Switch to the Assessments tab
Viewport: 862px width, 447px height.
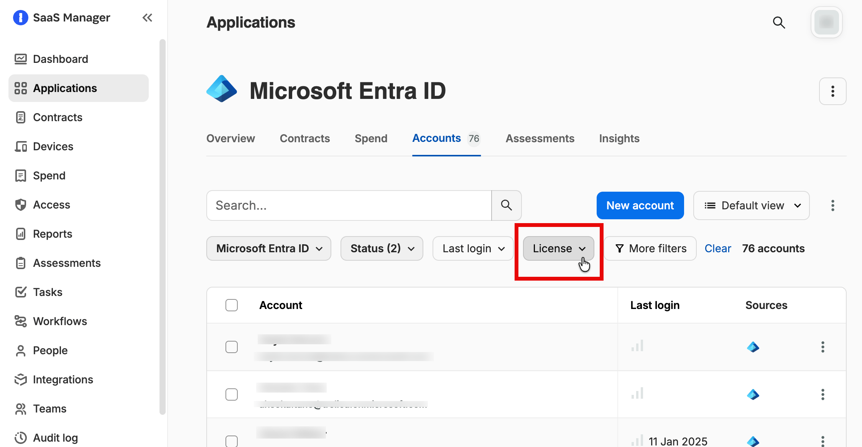[540, 138]
